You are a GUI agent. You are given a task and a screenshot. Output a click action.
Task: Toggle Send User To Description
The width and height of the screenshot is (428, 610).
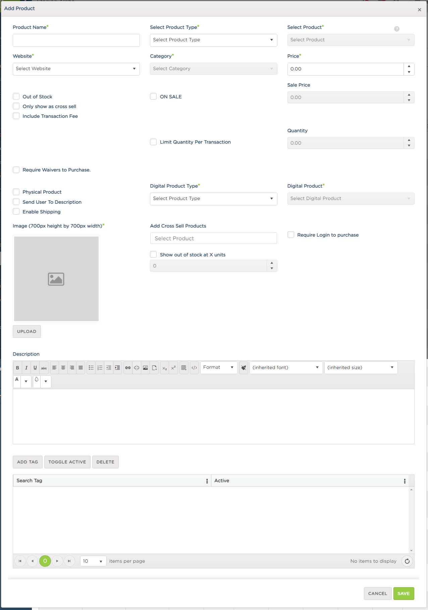[x=16, y=202]
